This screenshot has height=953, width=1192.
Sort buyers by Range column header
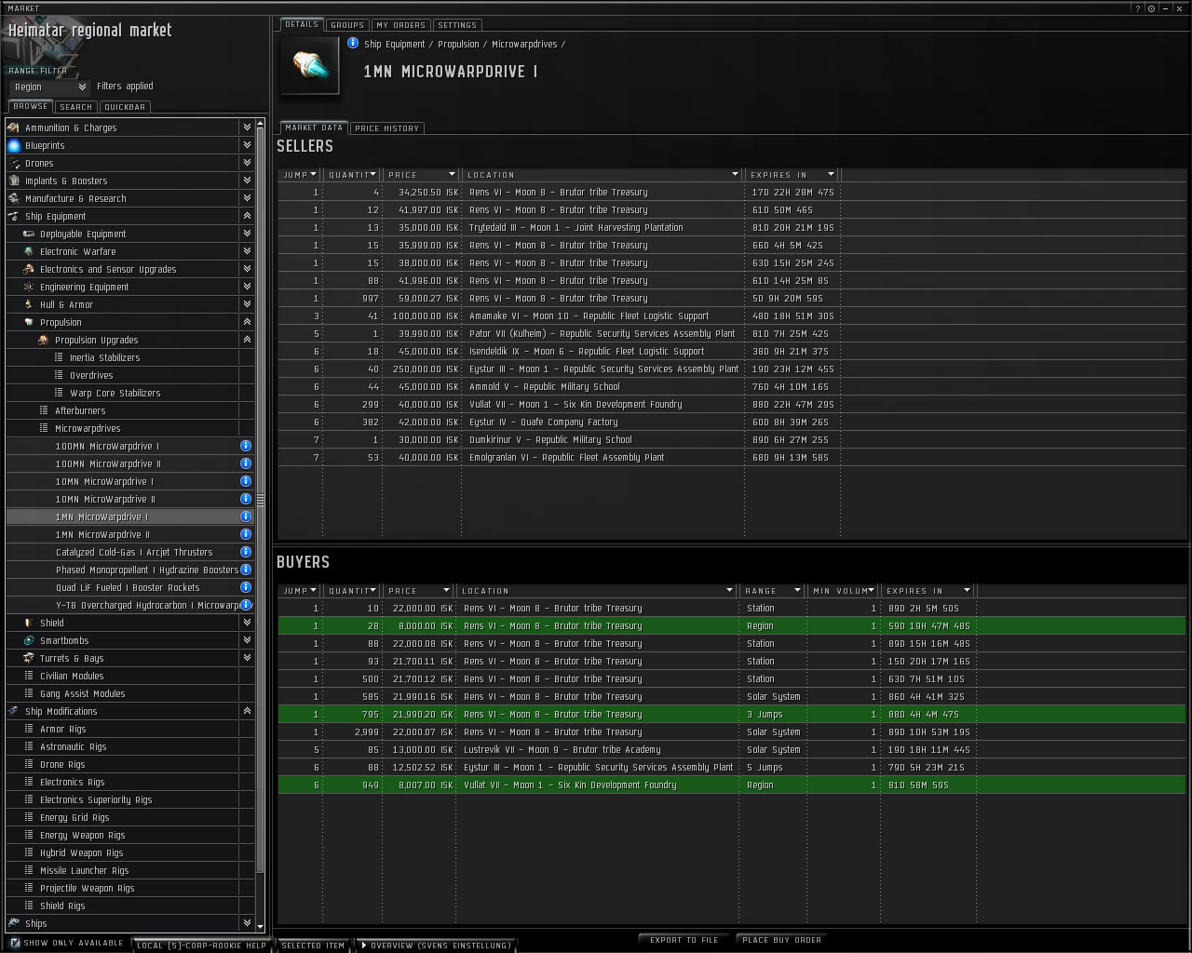click(x=771, y=590)
